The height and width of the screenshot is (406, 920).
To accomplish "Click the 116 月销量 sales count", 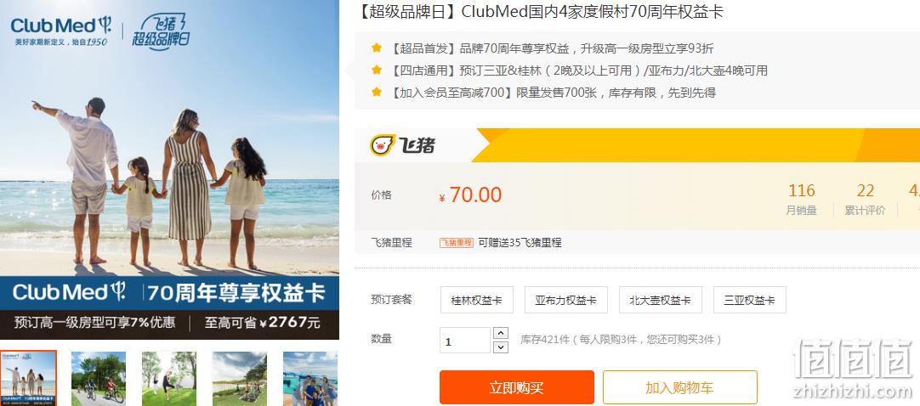I will click(x=802, y=200).
